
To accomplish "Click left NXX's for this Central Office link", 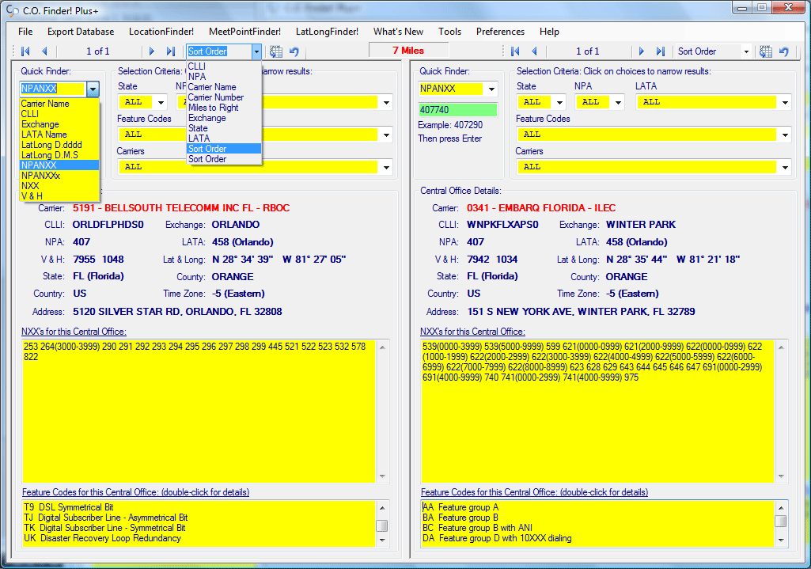I will click(x=74, y=332).
